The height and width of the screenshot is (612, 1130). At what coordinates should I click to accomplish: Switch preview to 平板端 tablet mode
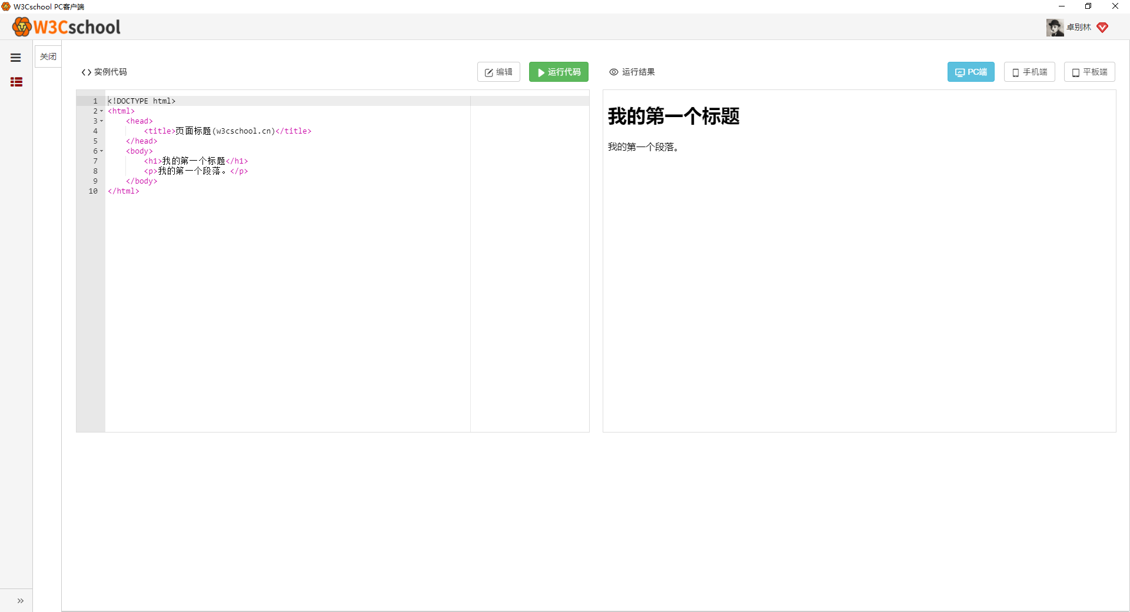(1089, 72)
